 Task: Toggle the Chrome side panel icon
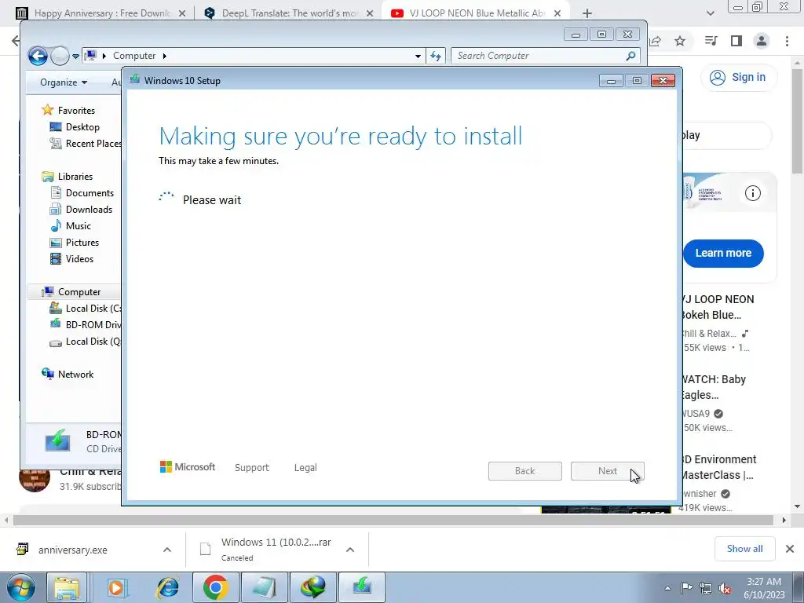736,41
